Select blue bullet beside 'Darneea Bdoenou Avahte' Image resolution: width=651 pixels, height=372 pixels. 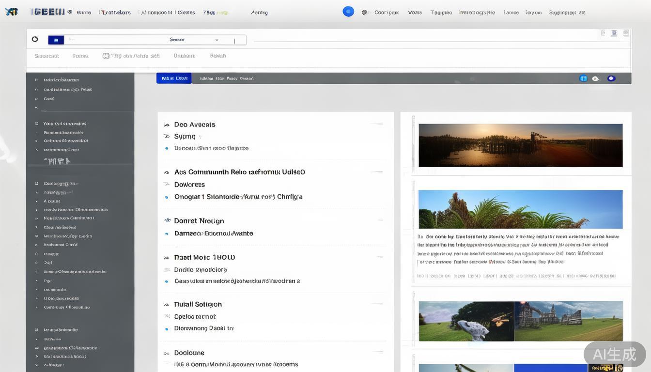[x=167, y=233]
